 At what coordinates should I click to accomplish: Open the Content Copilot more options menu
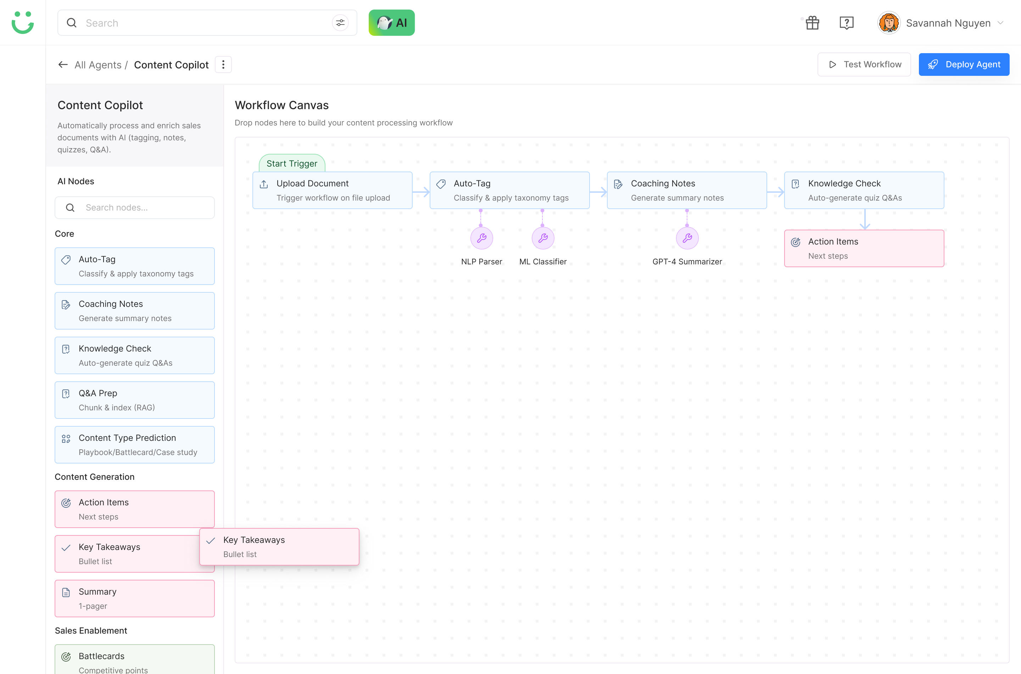223,64
